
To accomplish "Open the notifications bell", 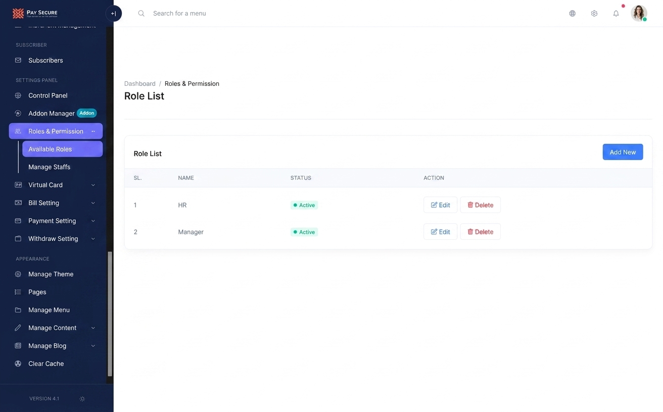I will pyautogui.click(x=616, y=14).
